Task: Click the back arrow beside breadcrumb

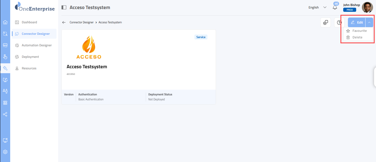Action: pos(64,22)
